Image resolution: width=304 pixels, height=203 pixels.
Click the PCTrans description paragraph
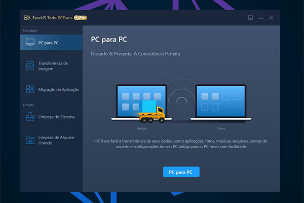coord(181,144)
